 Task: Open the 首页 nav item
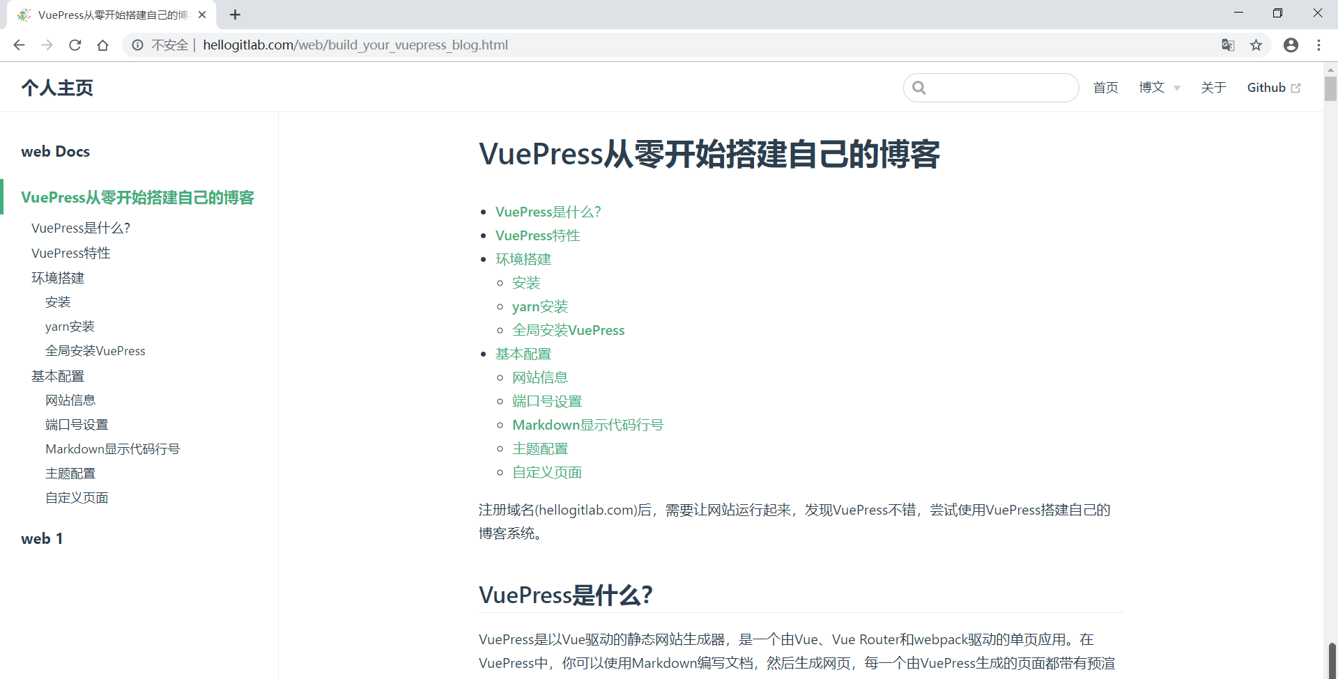tap(1105, 88)
